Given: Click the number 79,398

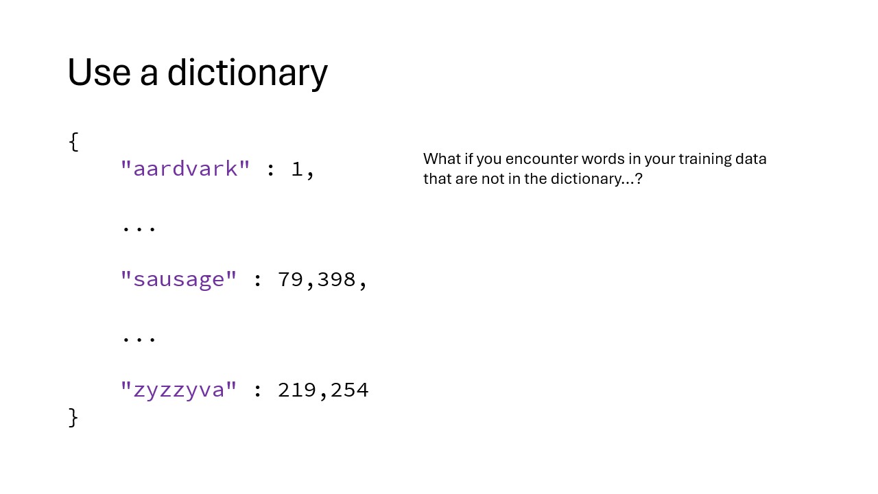Looking at the screenshot, I should (x=317, y=279).
